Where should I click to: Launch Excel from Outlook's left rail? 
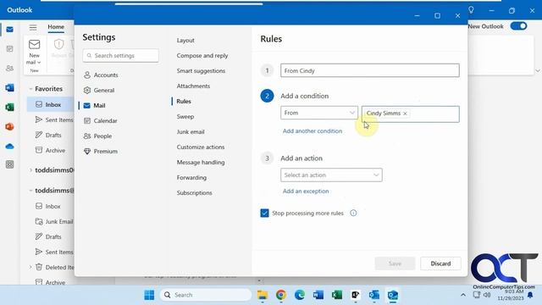(9, 108)
